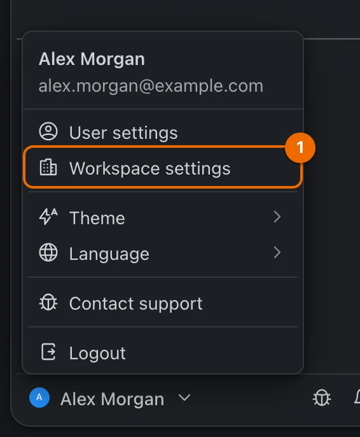Collapse the account menu using the chevron beside Alex Morgan

pyautogui.click(x=184, y=398)
